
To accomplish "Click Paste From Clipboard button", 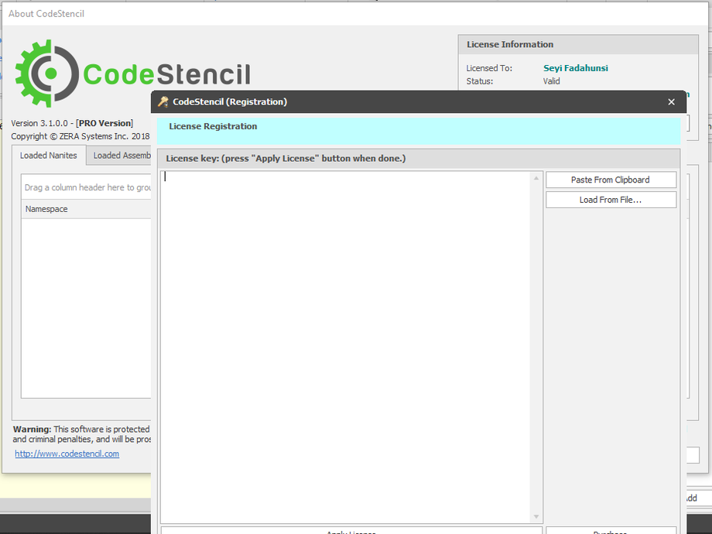I will click(611, 180).
